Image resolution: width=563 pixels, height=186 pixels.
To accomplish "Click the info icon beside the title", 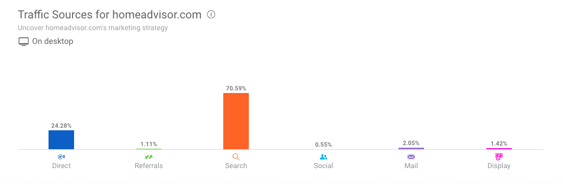I will tap(211, 15).
